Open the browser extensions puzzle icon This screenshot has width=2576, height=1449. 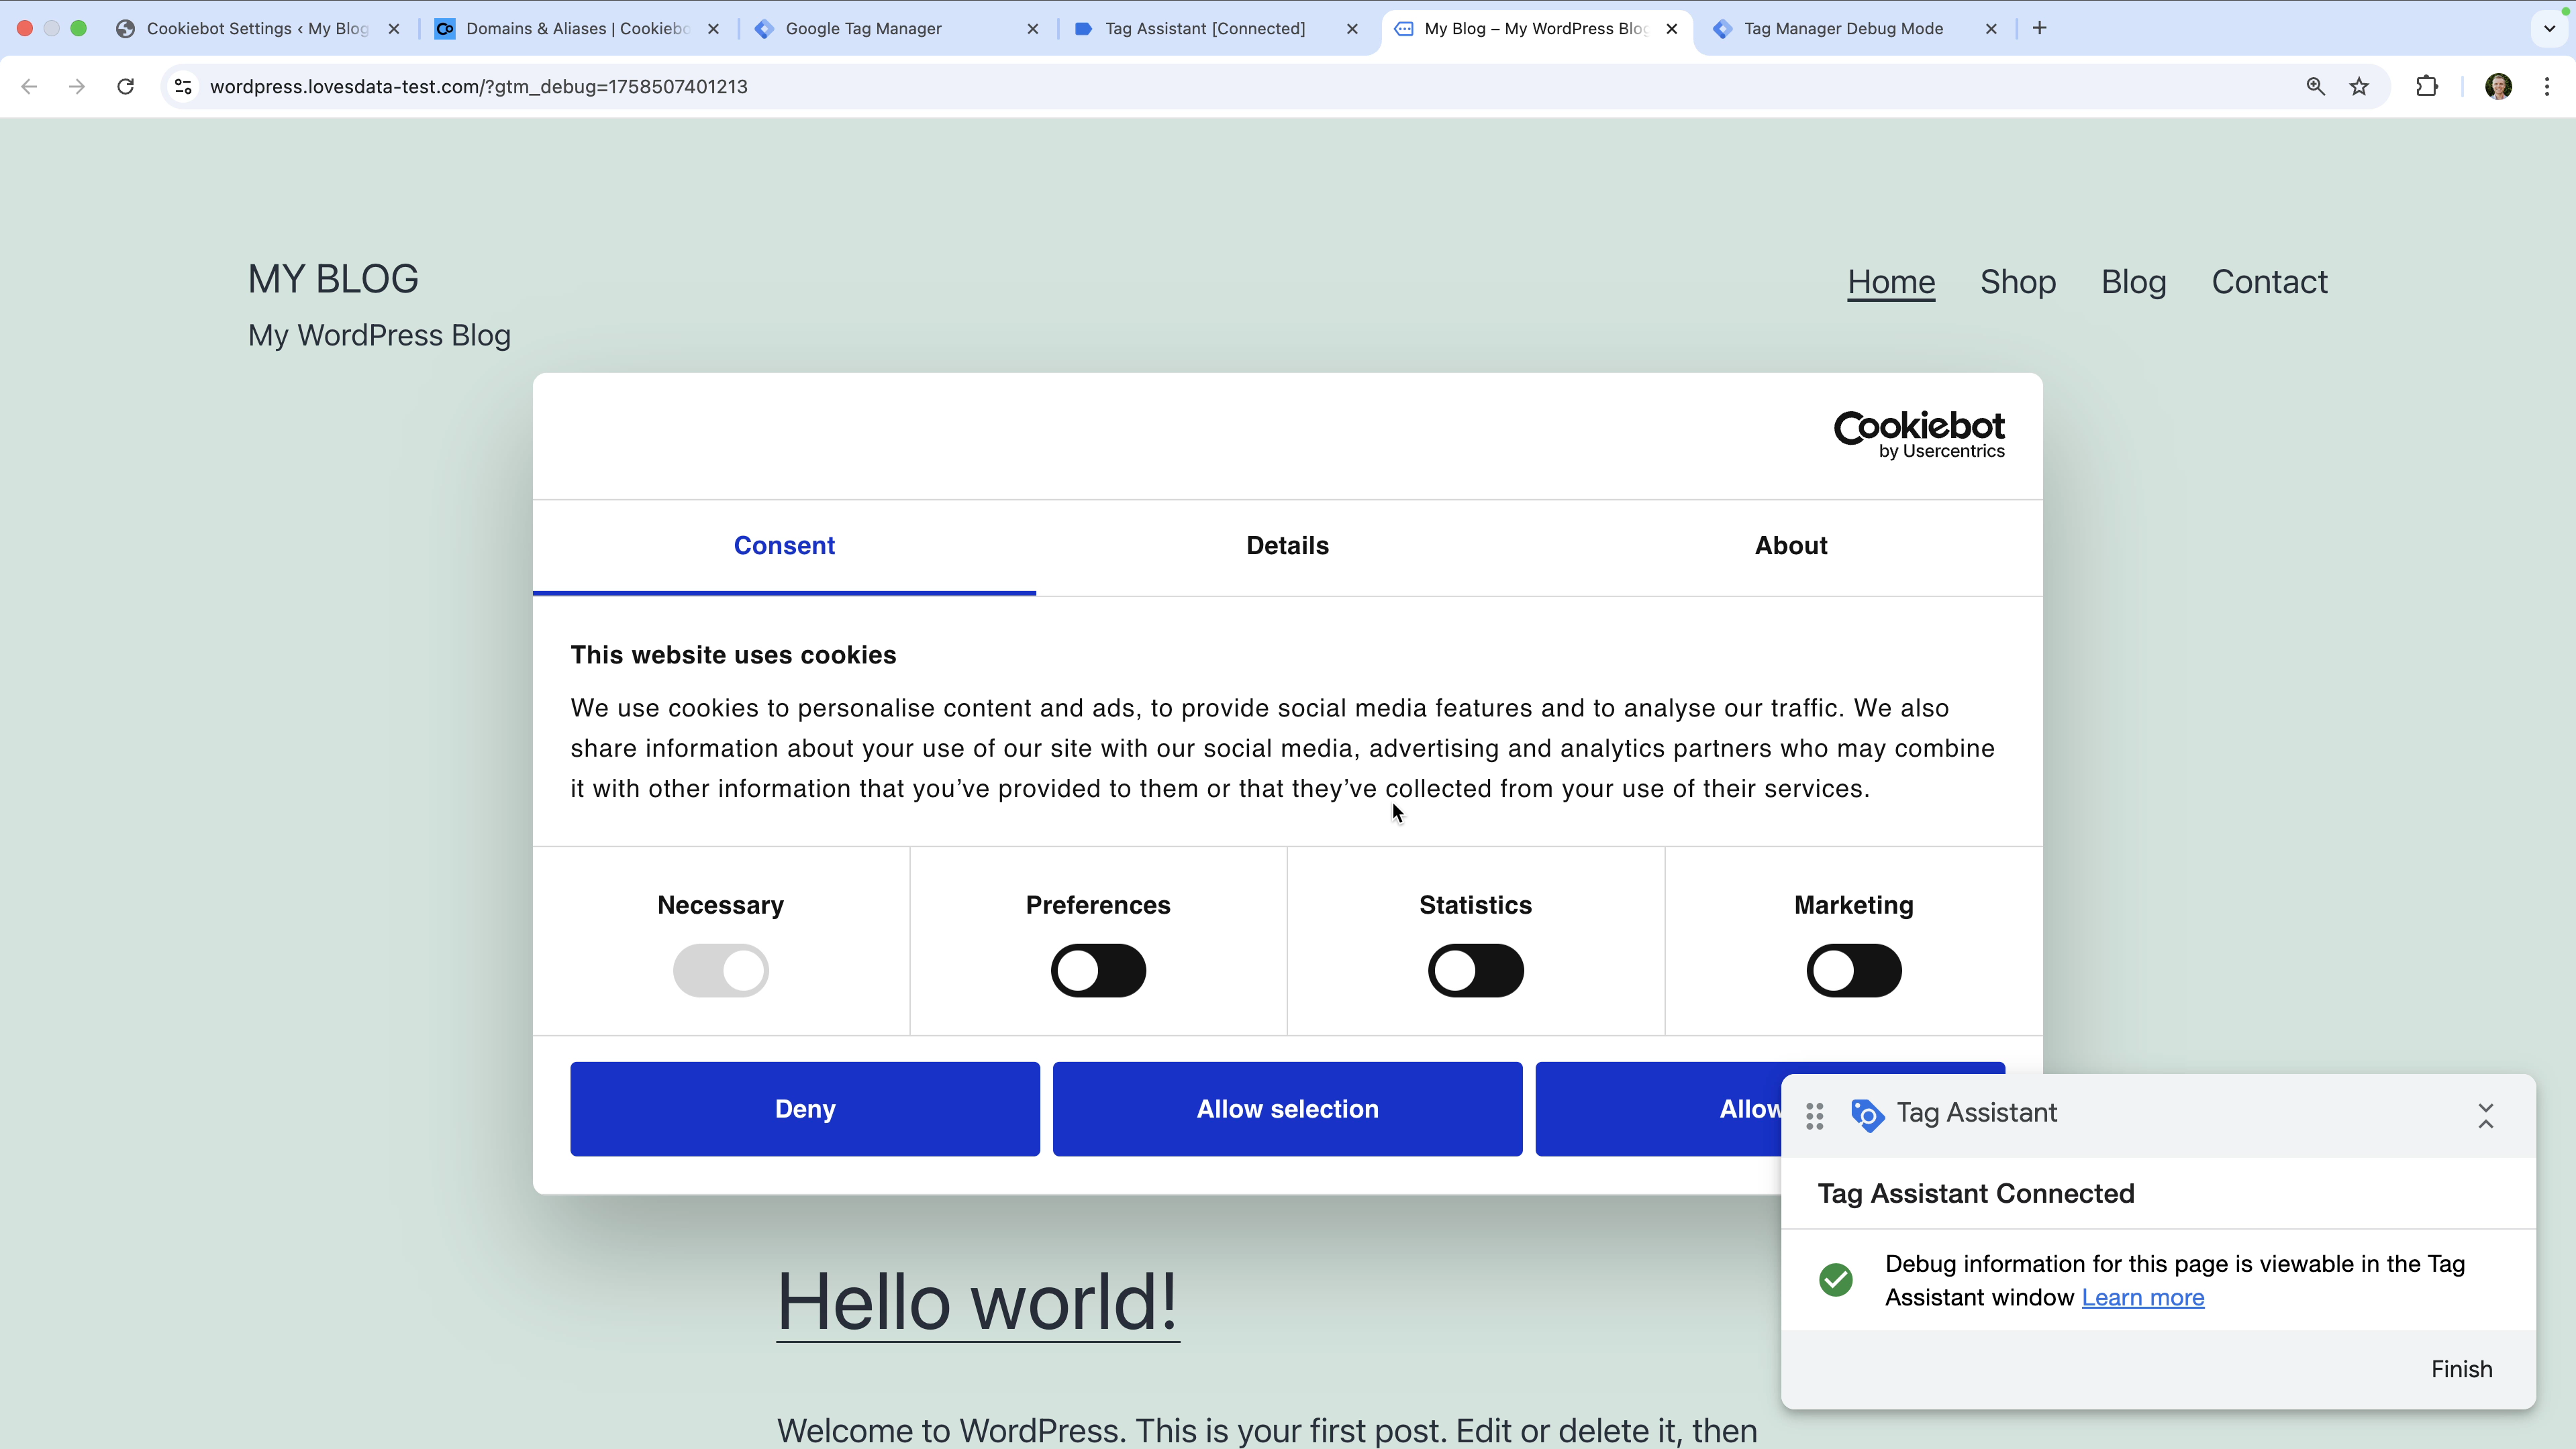point(2426,86)
